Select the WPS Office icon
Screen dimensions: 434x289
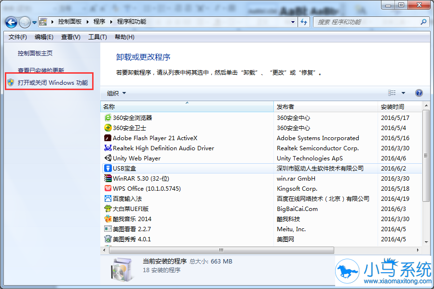tap(108, 188)
